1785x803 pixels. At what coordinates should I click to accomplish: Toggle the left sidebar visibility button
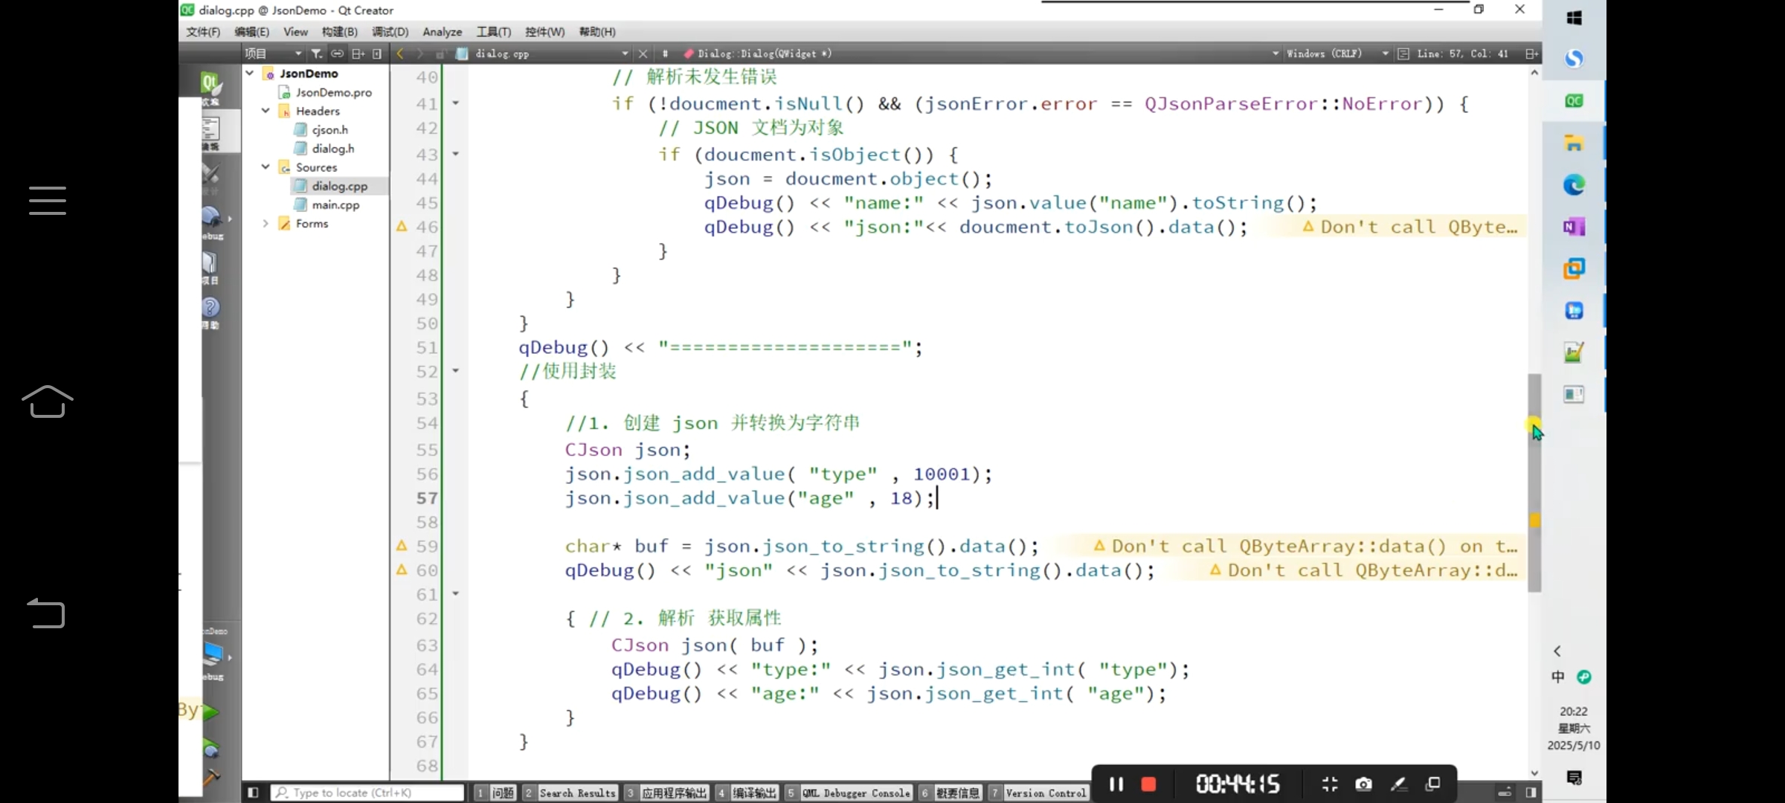click(253, 793)
